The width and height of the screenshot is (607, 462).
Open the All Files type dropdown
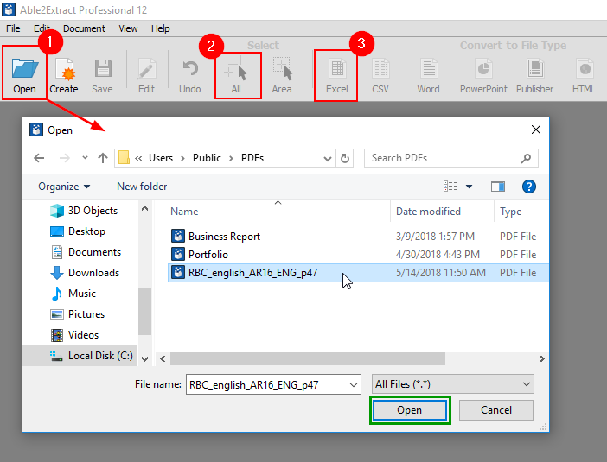click(x=452, y=384)
